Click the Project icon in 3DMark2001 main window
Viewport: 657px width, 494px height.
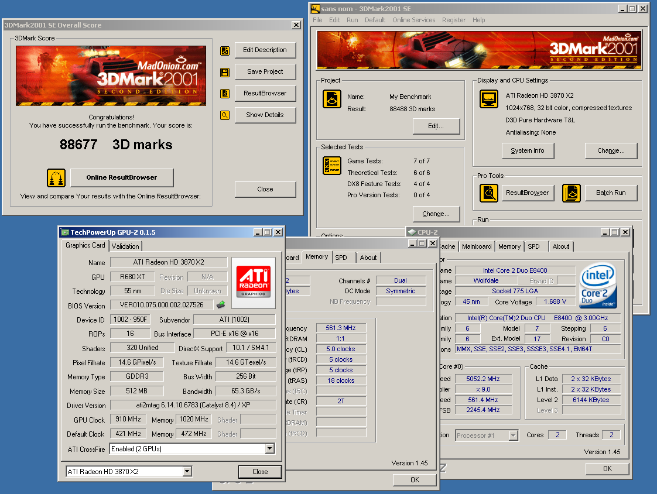tap(332, 100)
